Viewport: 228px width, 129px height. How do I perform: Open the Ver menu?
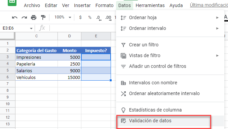coord(66,5)
